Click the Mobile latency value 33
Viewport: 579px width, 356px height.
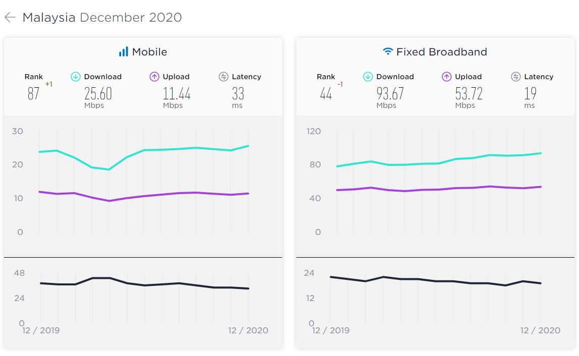coord(238,94)
